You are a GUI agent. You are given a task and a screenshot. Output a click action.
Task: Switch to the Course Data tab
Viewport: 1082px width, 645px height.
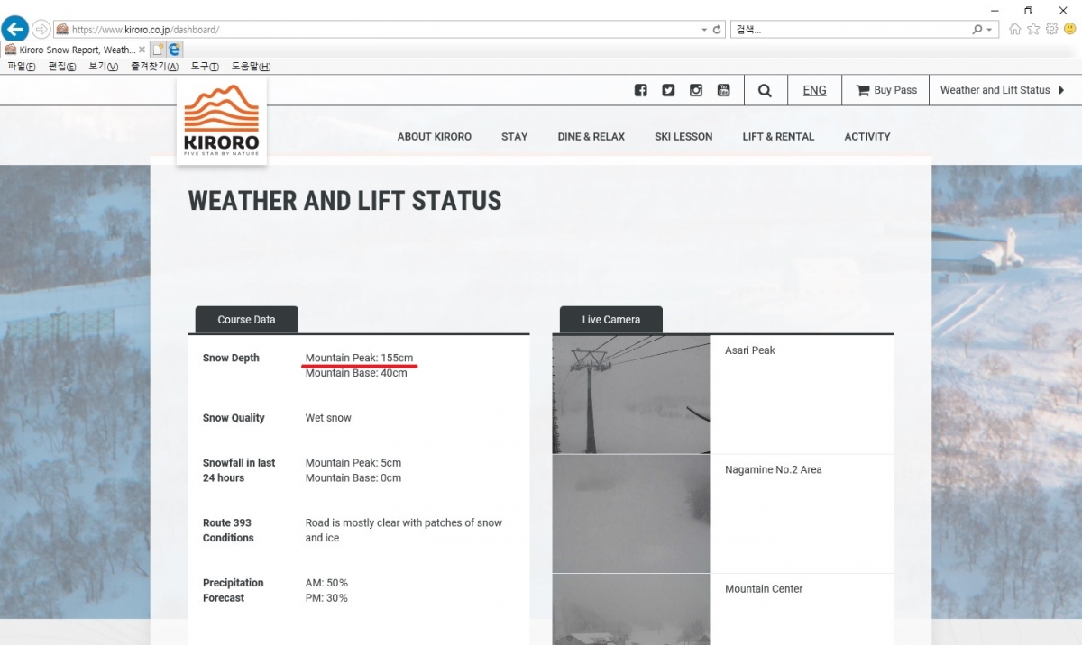(246, 320)
